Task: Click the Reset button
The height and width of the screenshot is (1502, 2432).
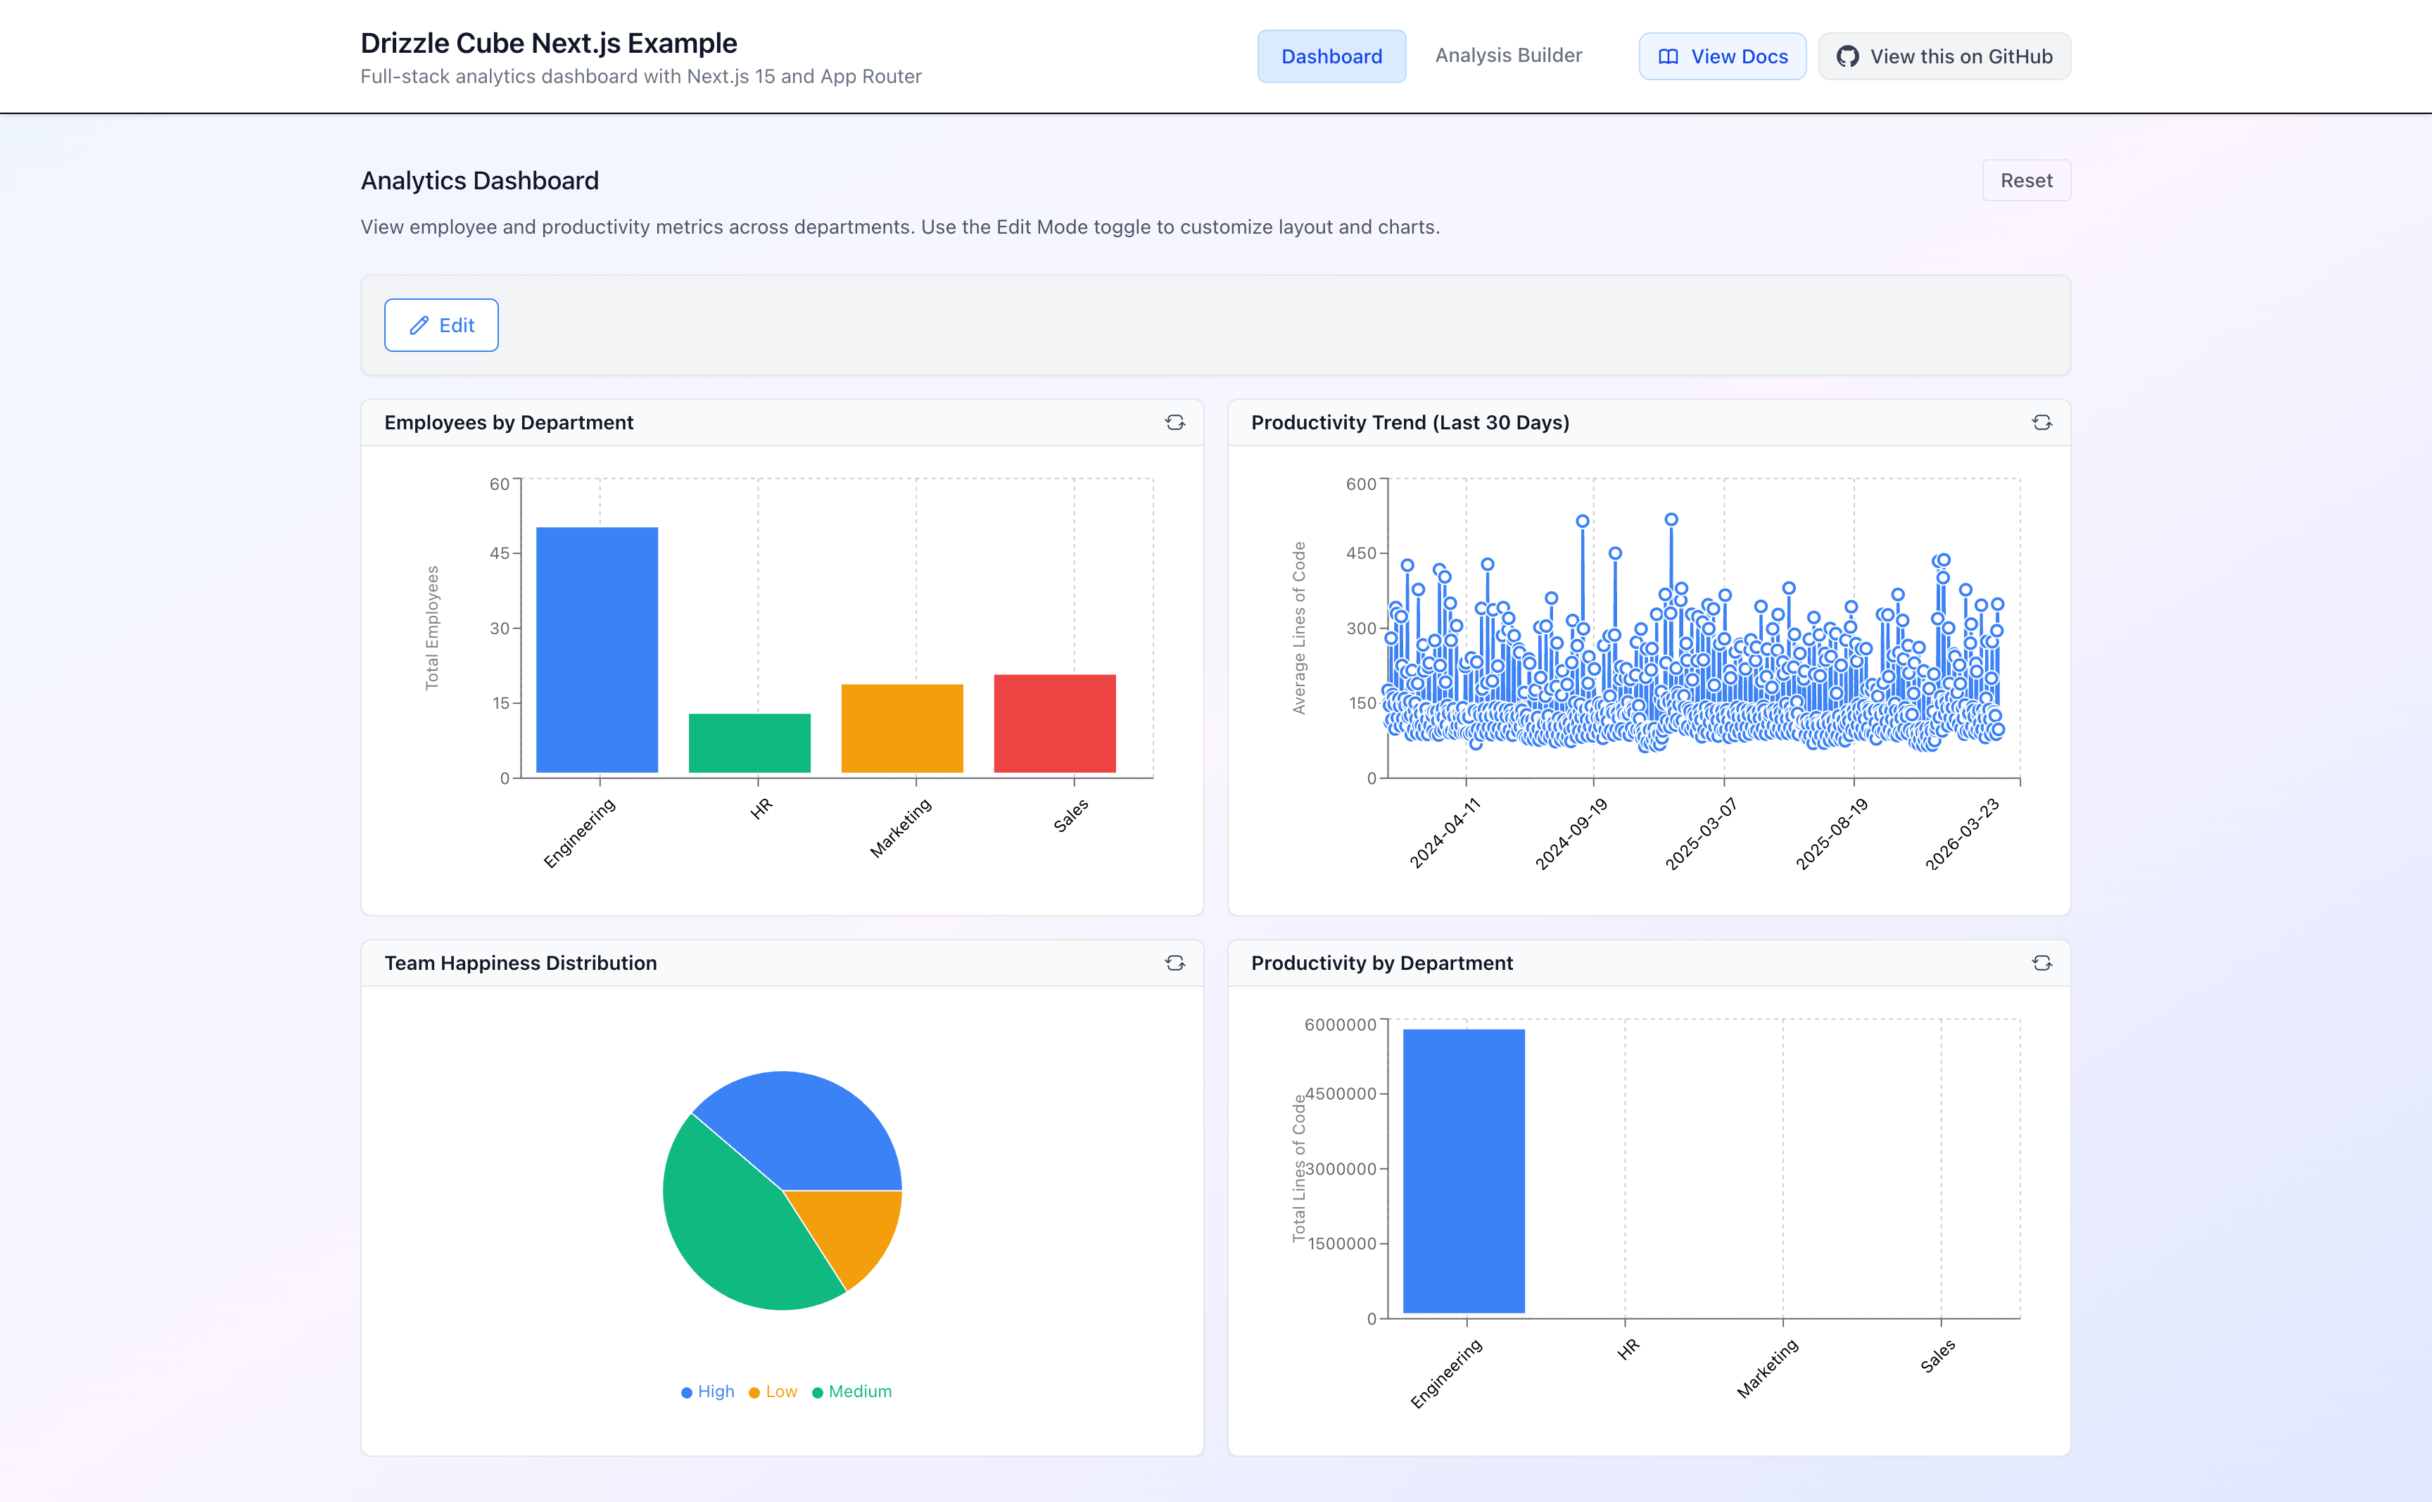Action: click(2026, 179)
